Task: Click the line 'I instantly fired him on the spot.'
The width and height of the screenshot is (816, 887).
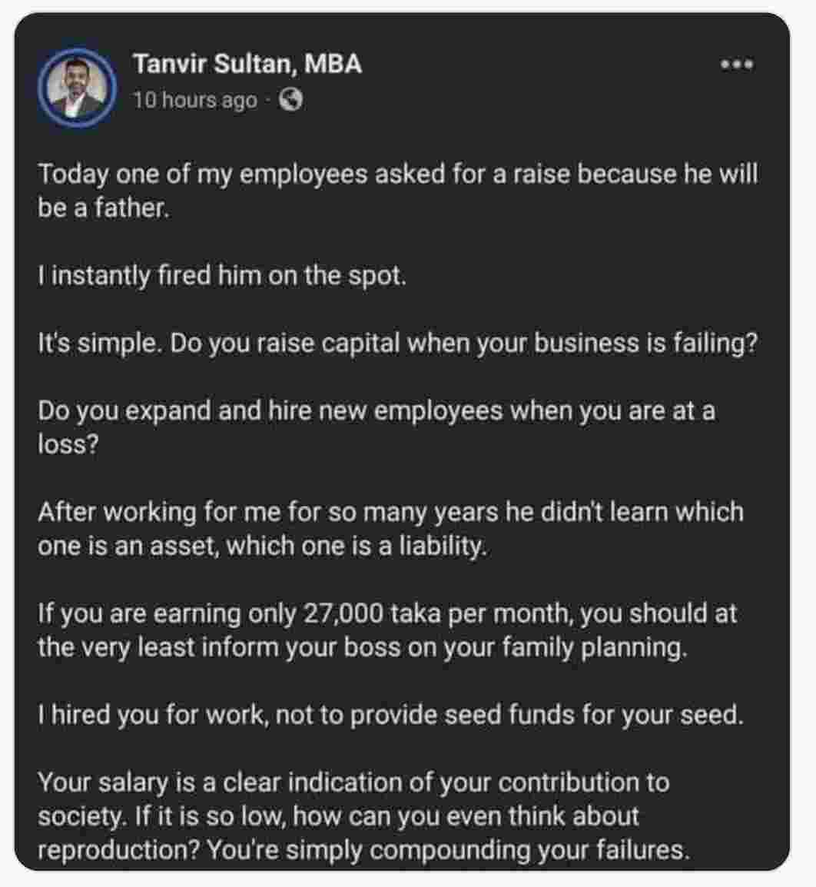Action: [221, 275]
